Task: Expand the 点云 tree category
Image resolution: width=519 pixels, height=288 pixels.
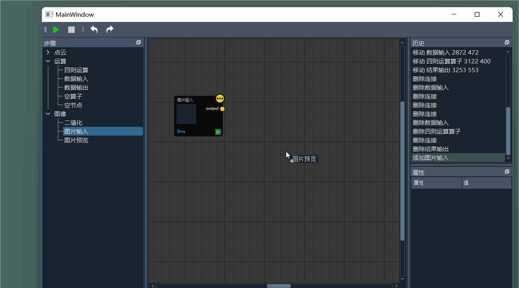Action: point(48,52)
